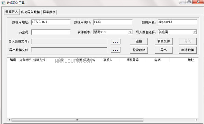
Task: Close the 数据导入工具 window
Action: [x=198, y=2]
